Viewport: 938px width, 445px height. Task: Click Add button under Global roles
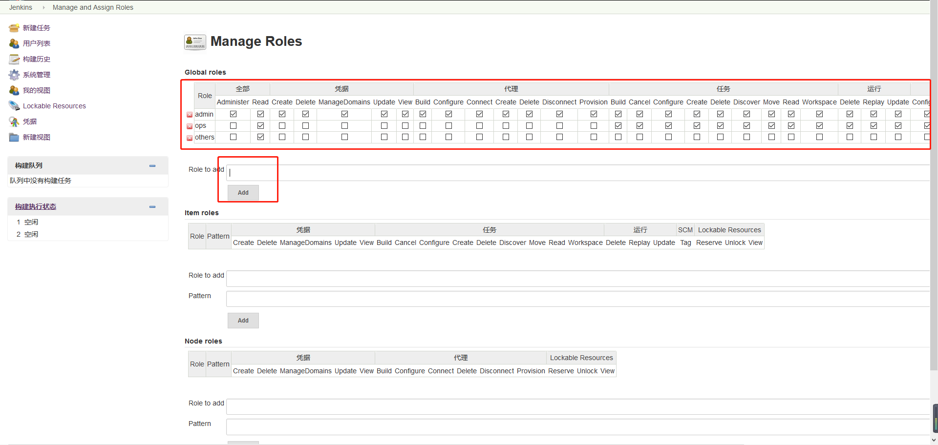click(x=243, y=193)
